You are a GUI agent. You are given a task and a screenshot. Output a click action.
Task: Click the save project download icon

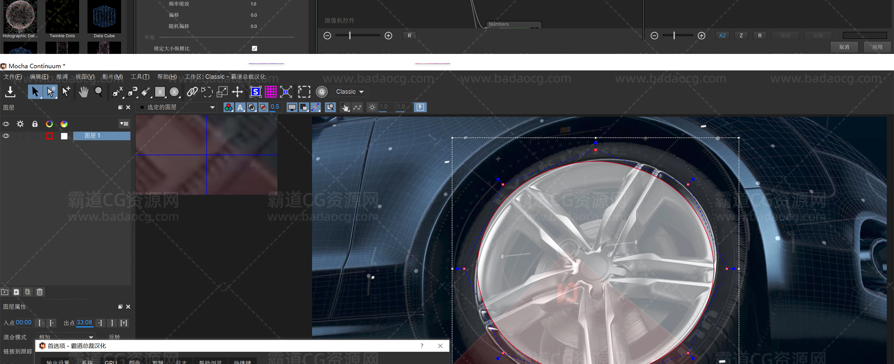pyautogui.click(x=10, y=92)
